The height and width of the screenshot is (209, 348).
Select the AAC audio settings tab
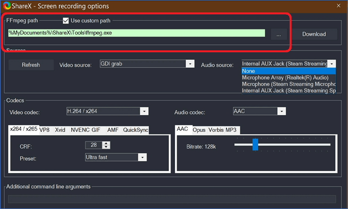(182, 129)
